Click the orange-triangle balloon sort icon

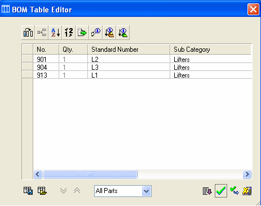(109, 33)
